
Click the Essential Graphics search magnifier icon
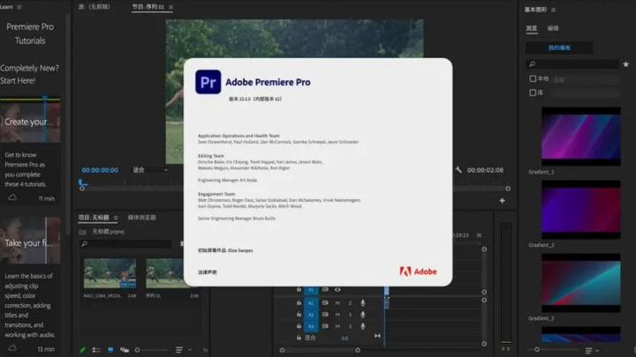coord(532,64)
